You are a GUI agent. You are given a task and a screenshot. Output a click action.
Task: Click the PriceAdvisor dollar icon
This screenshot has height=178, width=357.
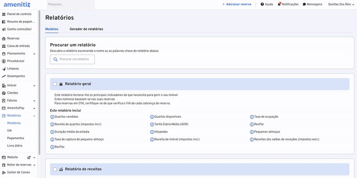(x=4, y=61)
